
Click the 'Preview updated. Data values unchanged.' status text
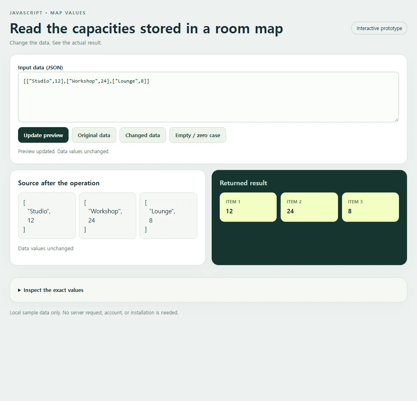coord(64,151)
